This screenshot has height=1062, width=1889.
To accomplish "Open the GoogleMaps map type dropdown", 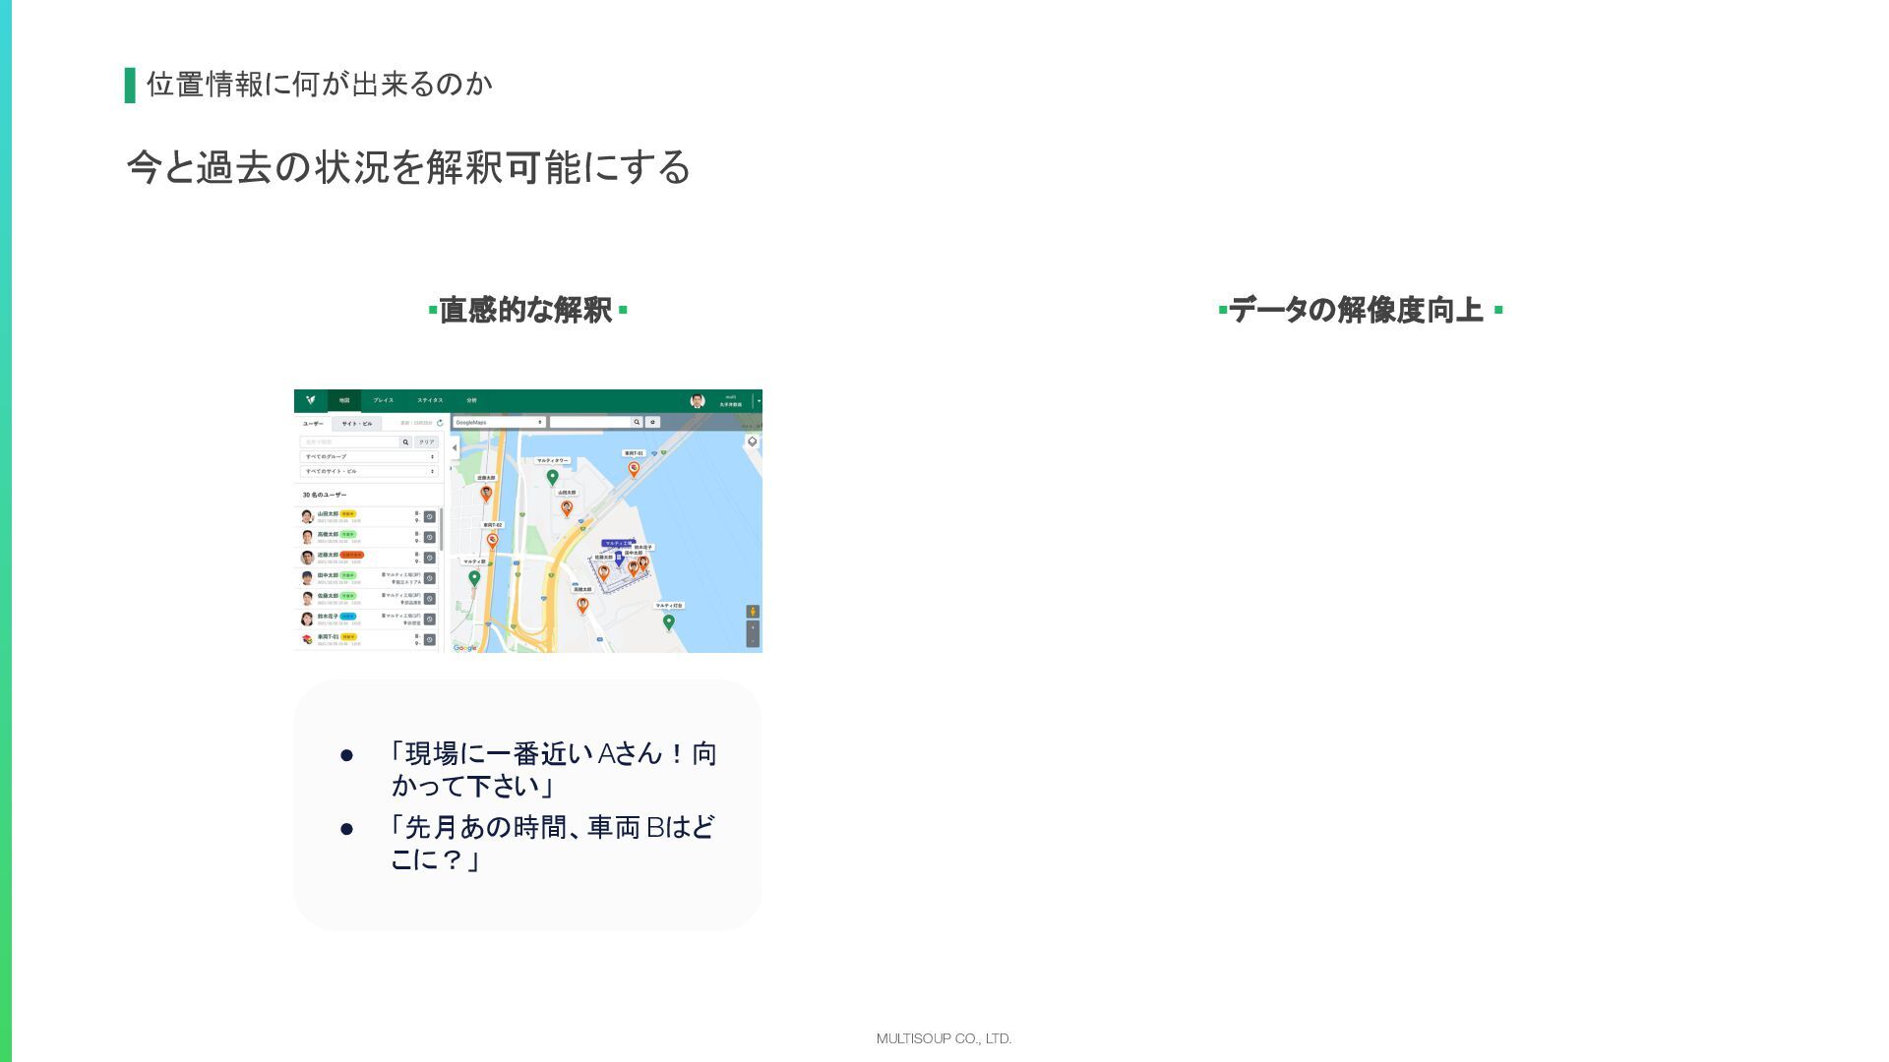I will [x=499, y=422].
